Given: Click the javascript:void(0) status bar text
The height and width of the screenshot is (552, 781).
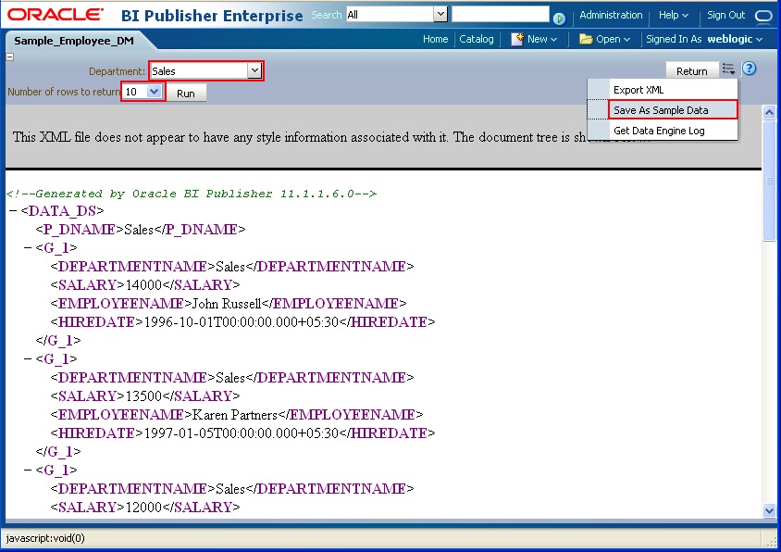Looking at the screenshot, I should [x=45, y=538].
